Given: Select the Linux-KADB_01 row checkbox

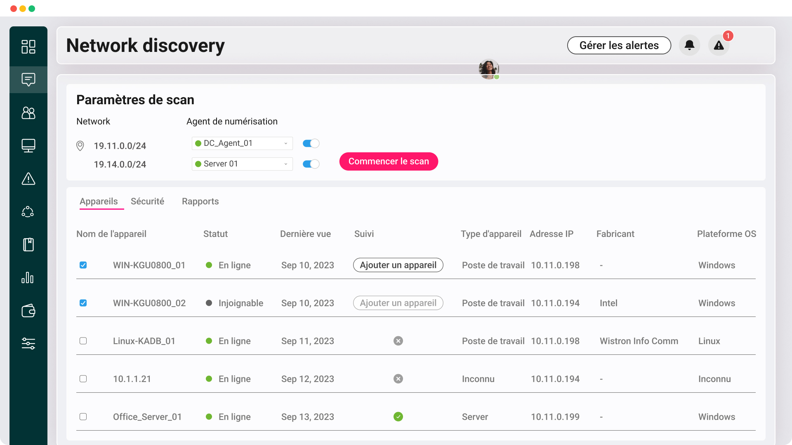Looking at the screenshot, I should pos(83,341).
